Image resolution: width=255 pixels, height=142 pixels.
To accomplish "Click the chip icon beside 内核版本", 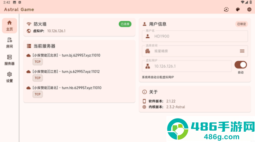I will click(144, 107).
